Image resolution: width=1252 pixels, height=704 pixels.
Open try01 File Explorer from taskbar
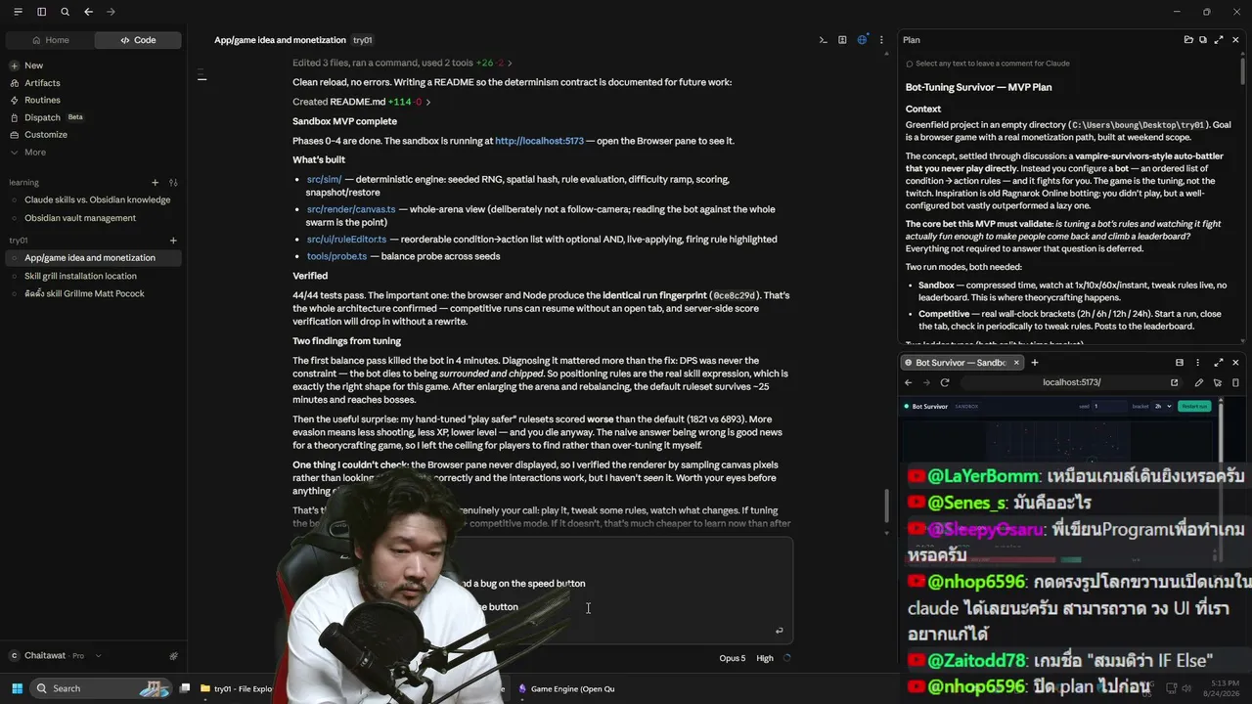click(237, 688)
